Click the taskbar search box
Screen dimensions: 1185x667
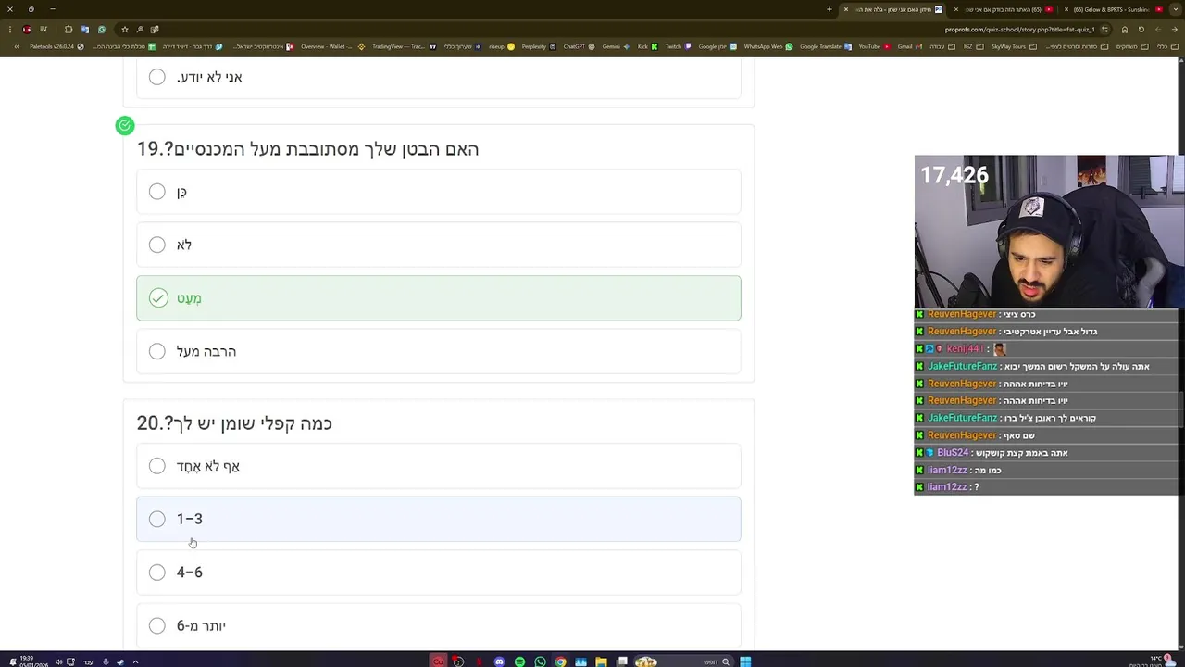[x=684, y=661]
